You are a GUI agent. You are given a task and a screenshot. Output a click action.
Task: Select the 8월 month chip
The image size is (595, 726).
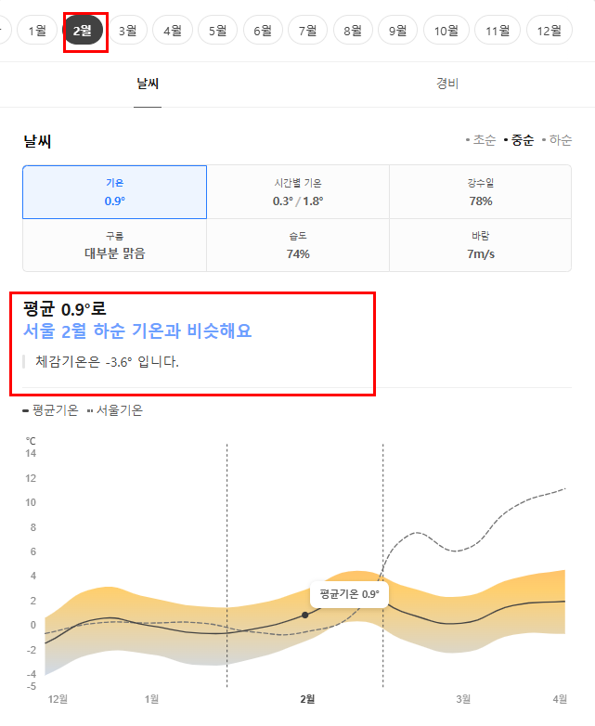353,31
